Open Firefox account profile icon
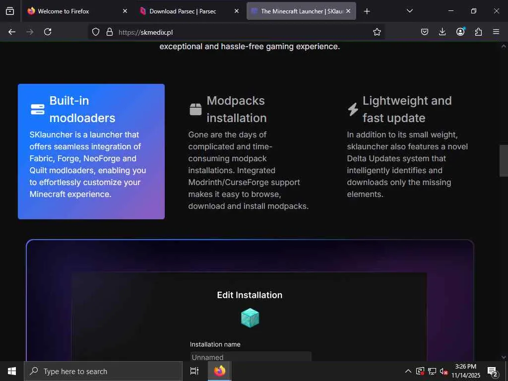508x381 pixels. point(460,32)
